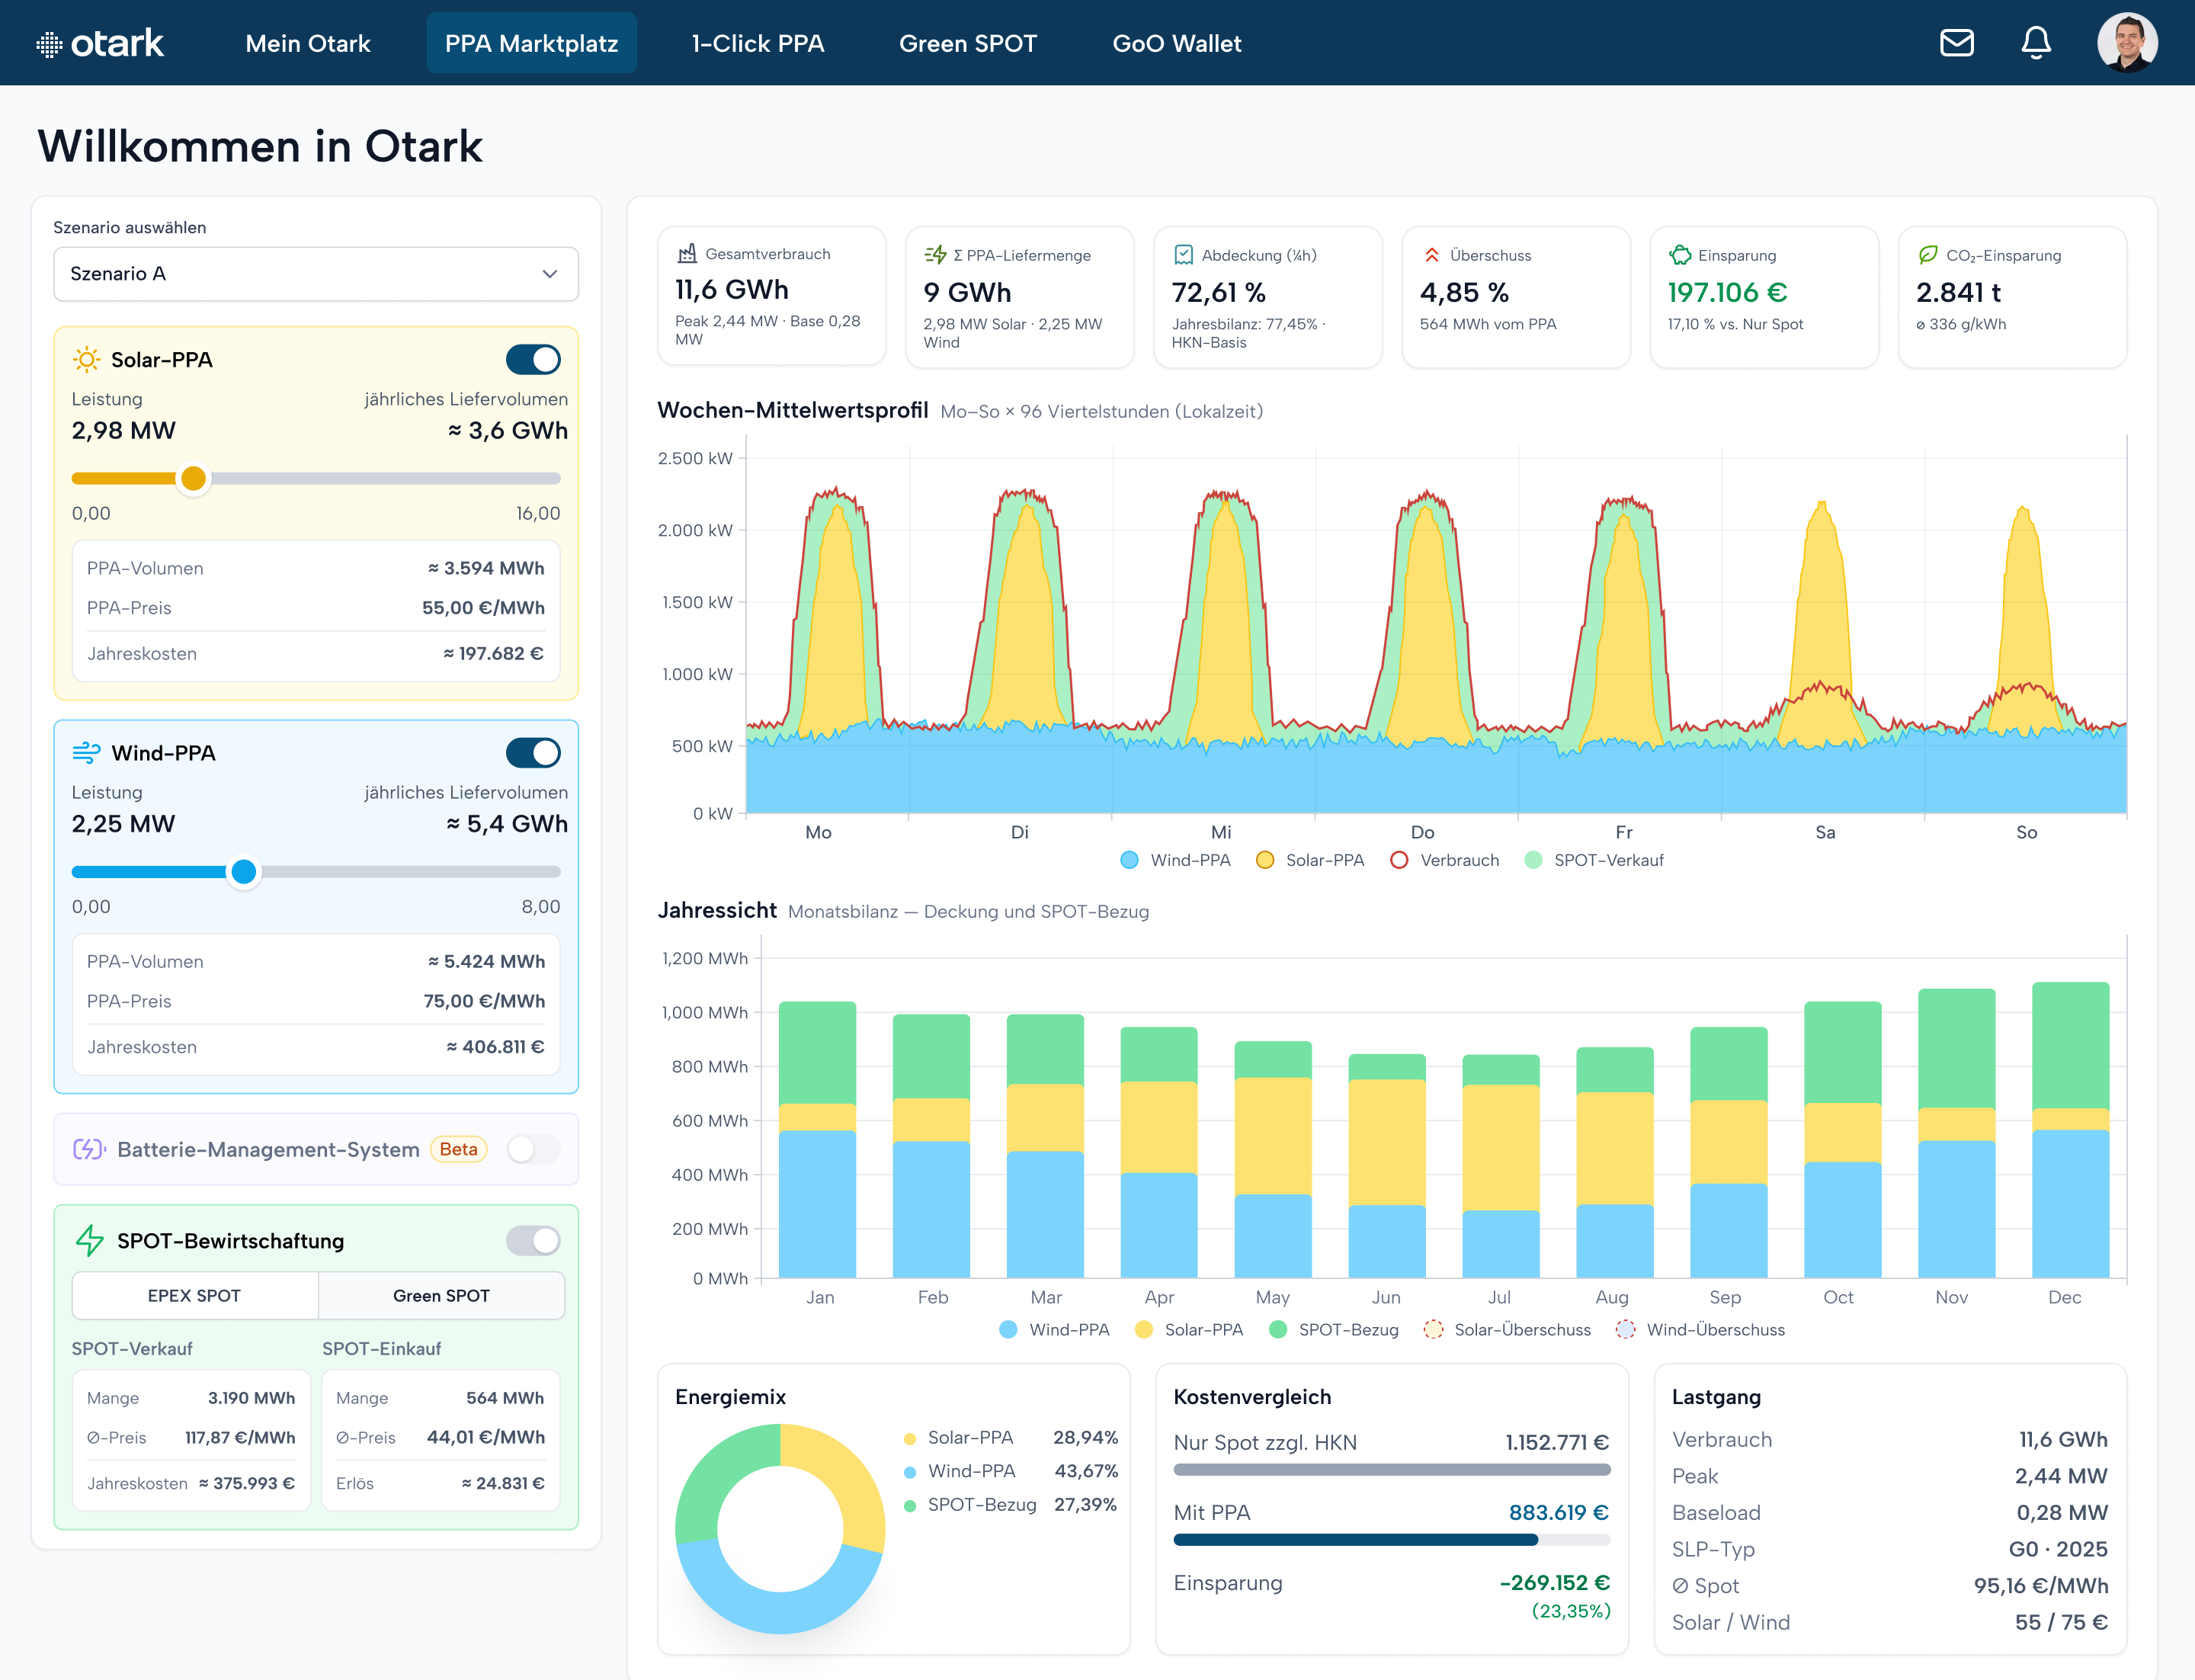Click the Beta badge
Image resolution: width=2195 pixels, height=1680 pixels.
pos(458,1149)
